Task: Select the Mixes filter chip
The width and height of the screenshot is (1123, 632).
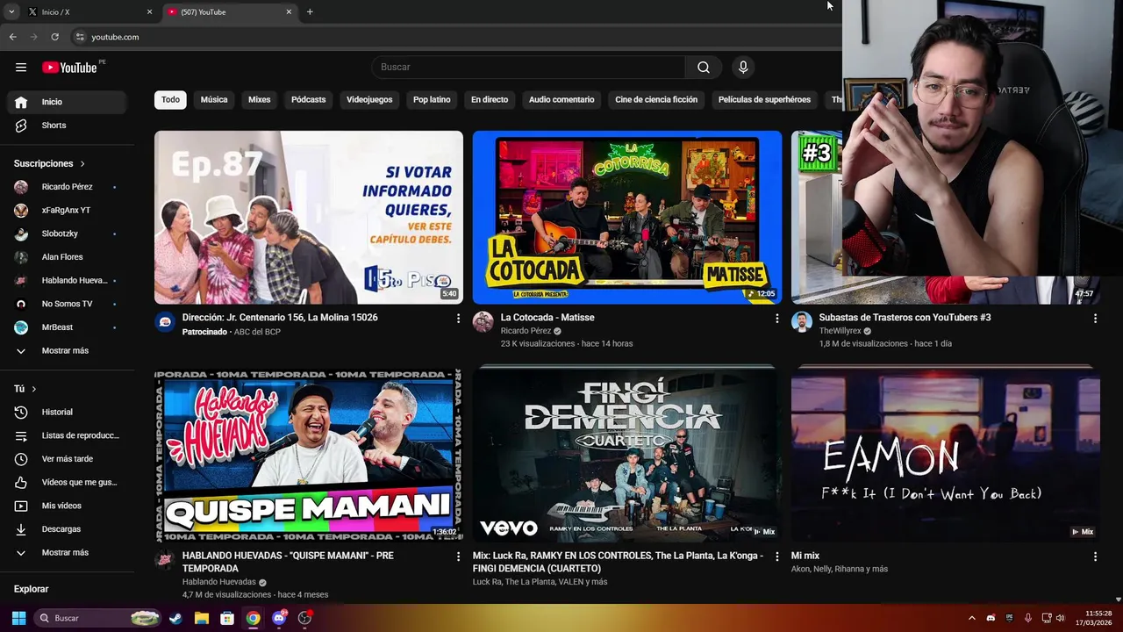Action: 260,100
